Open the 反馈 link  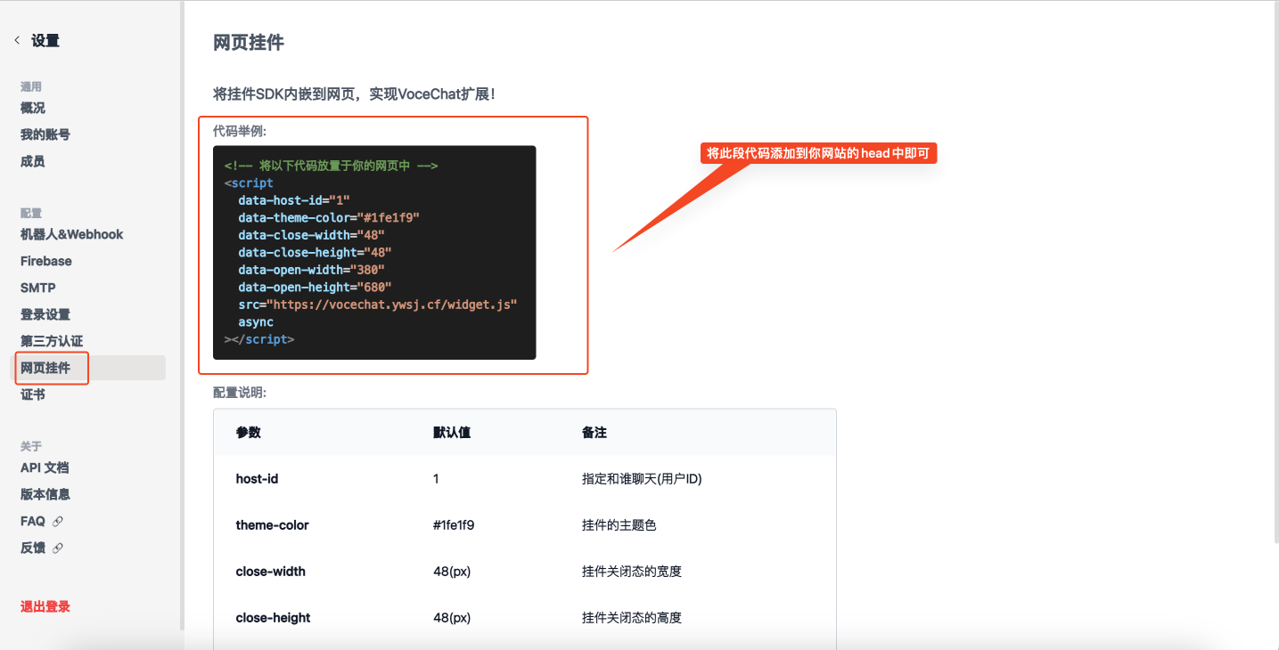(33, 548)
